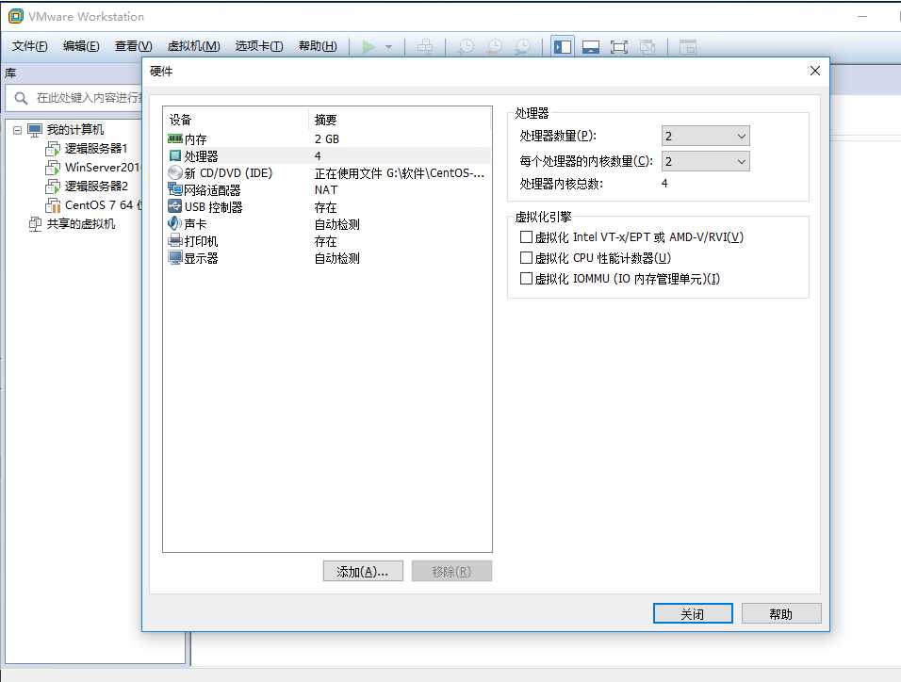Image resolution: width=901 pixels, height=682 pixels.
Task: Minimize the VMware Workstation window
Action: (862, 16)
